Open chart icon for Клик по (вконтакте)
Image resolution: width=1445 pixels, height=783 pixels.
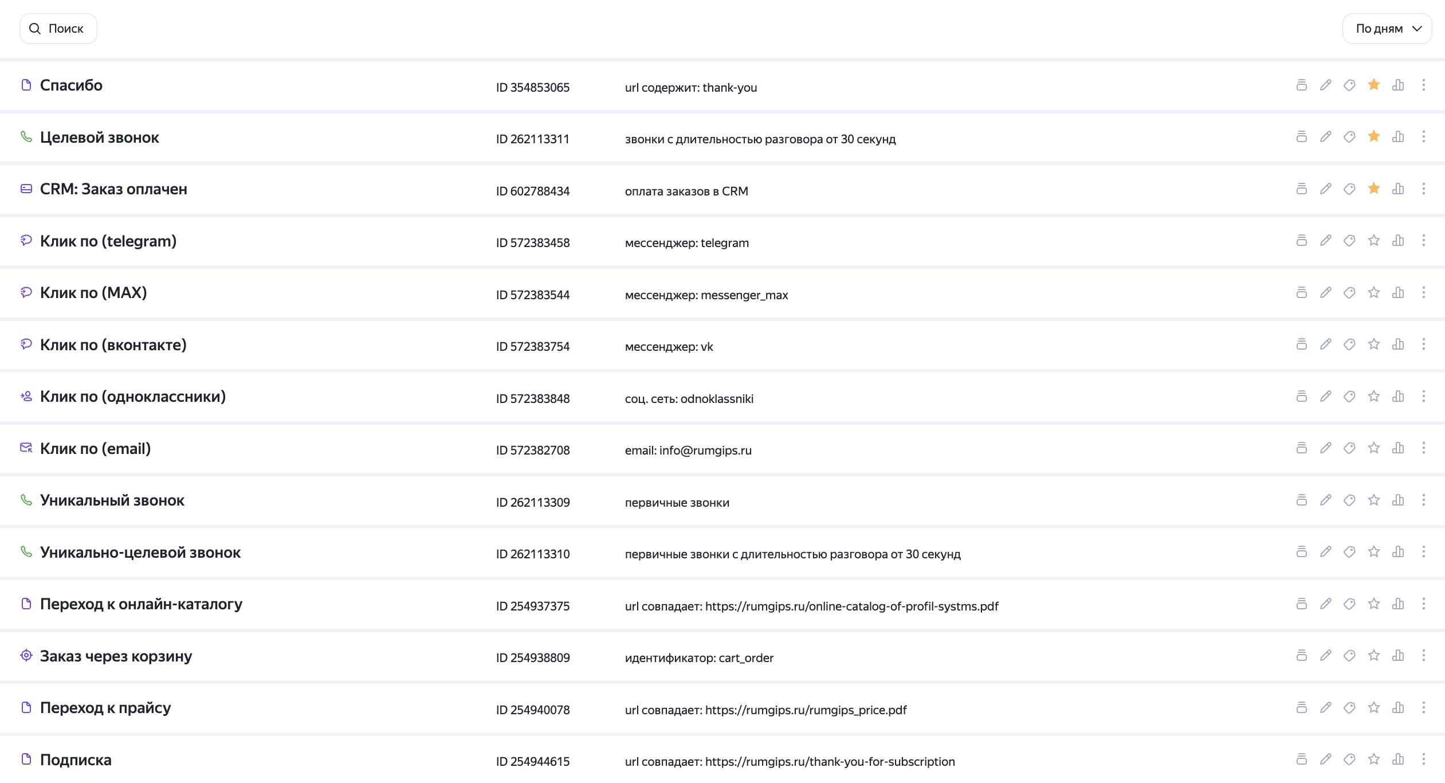1398,344
